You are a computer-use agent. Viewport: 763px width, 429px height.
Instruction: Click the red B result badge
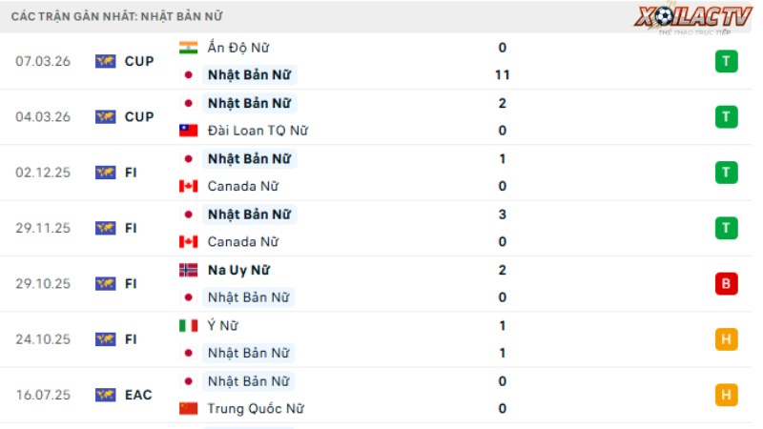pos(726,283)
